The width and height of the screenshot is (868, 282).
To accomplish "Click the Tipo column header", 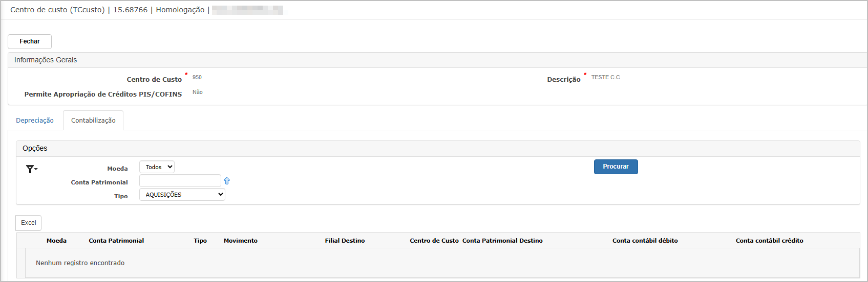I will 200,241.
